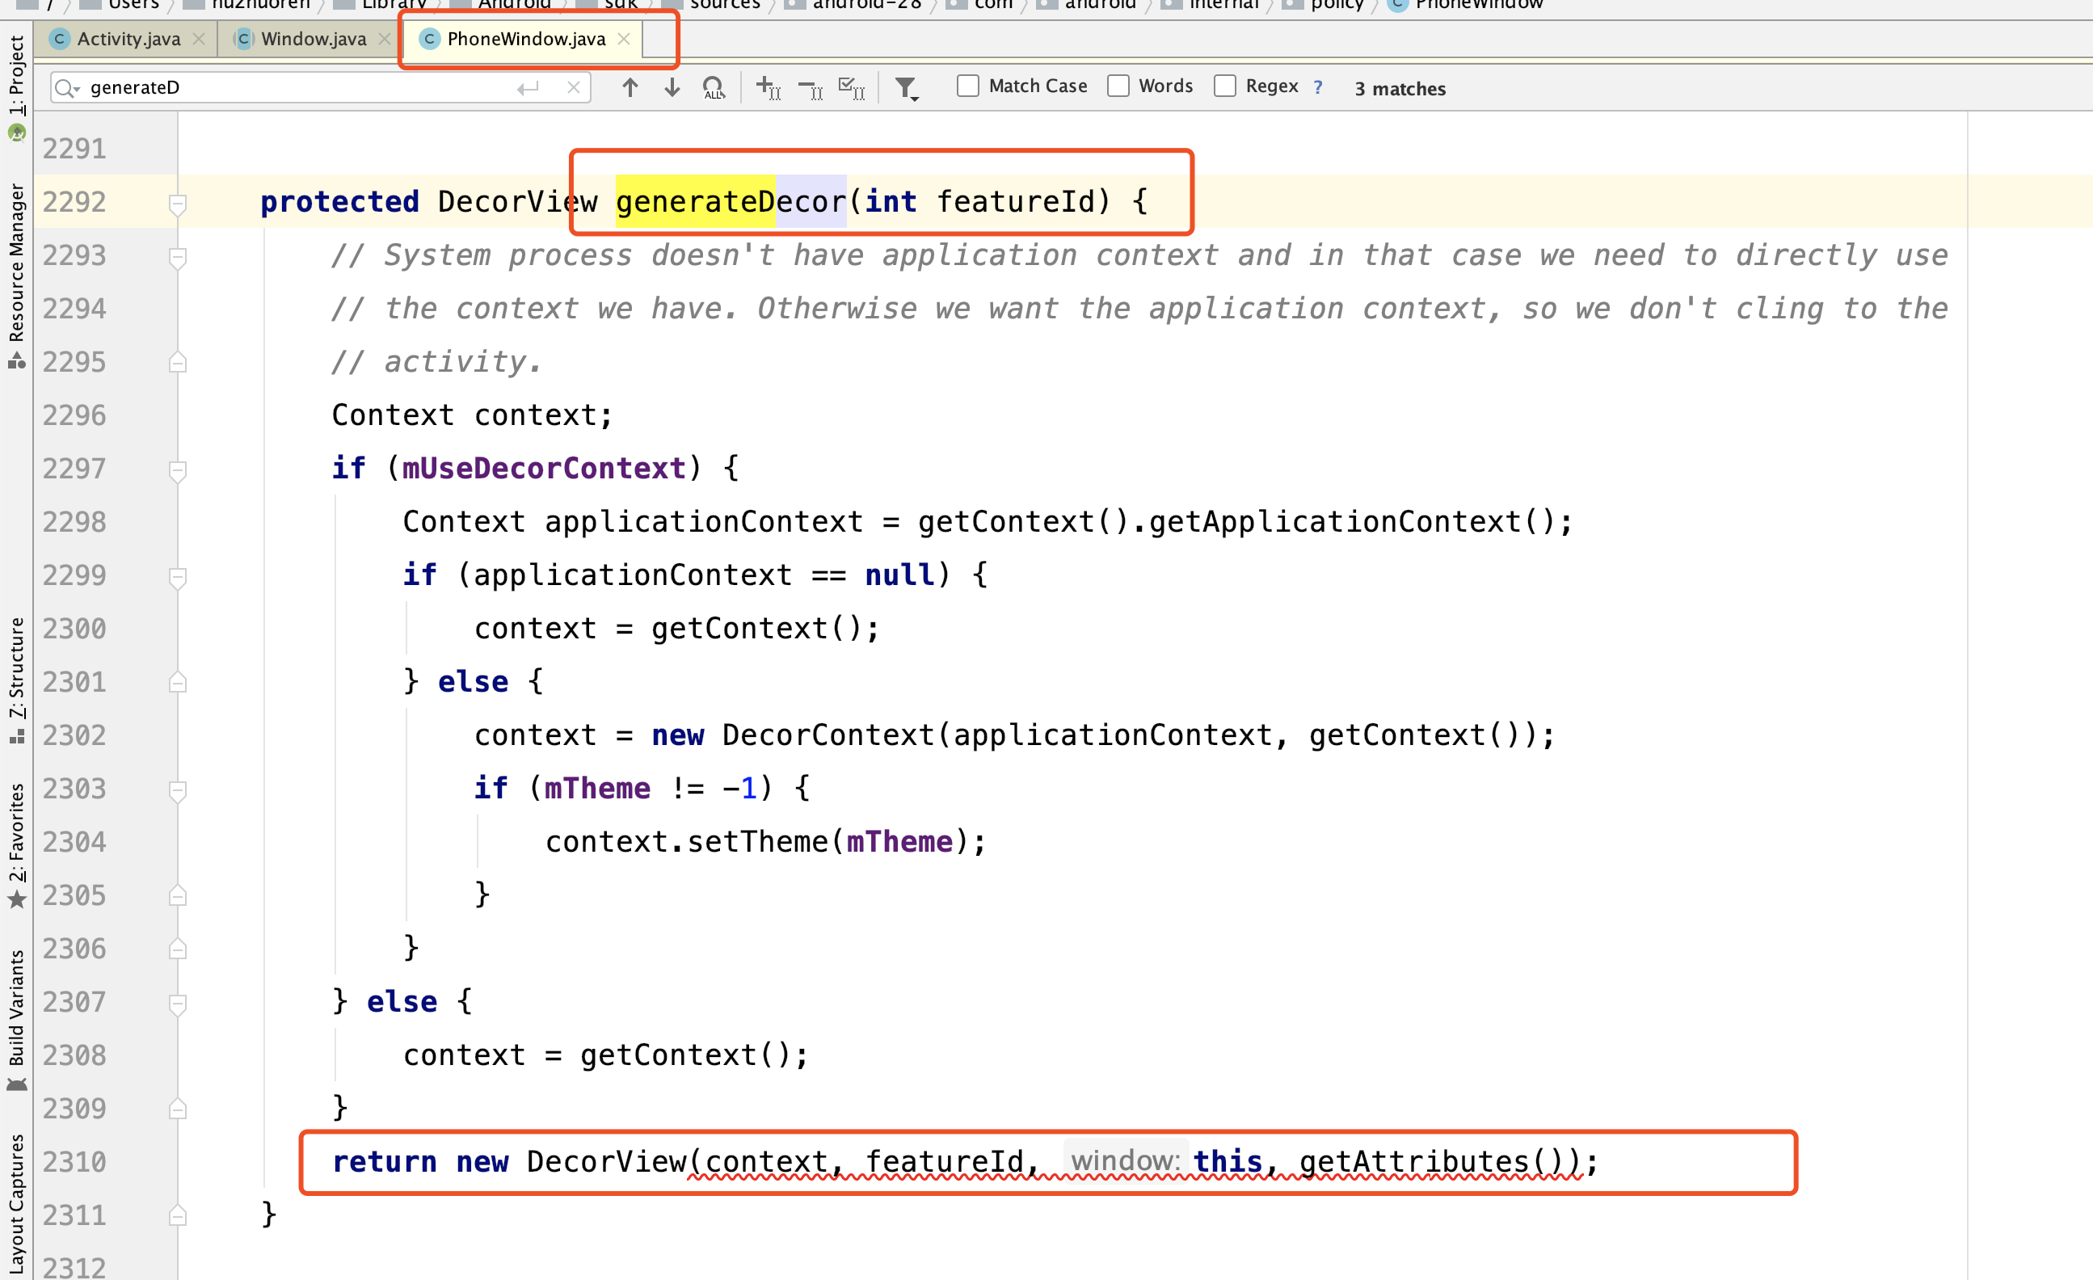Unselect occurrence icon in search bar
Screen dimensions: 2093x1280
point(811,88)
